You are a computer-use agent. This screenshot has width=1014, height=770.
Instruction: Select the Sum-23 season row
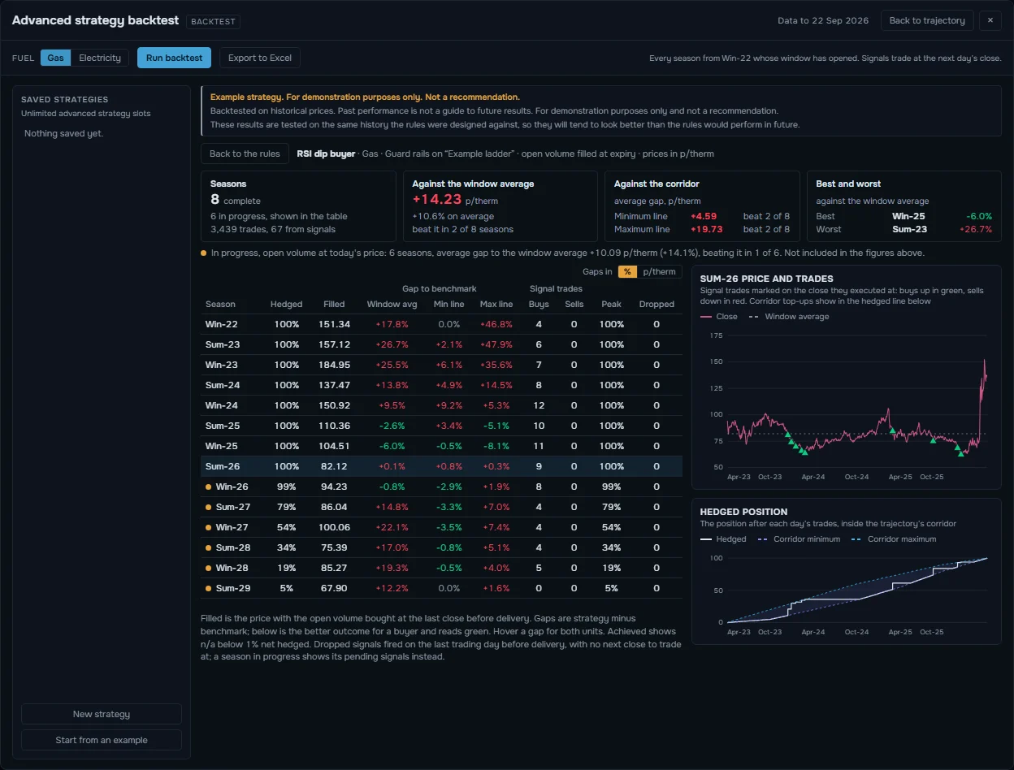[441, 344]
